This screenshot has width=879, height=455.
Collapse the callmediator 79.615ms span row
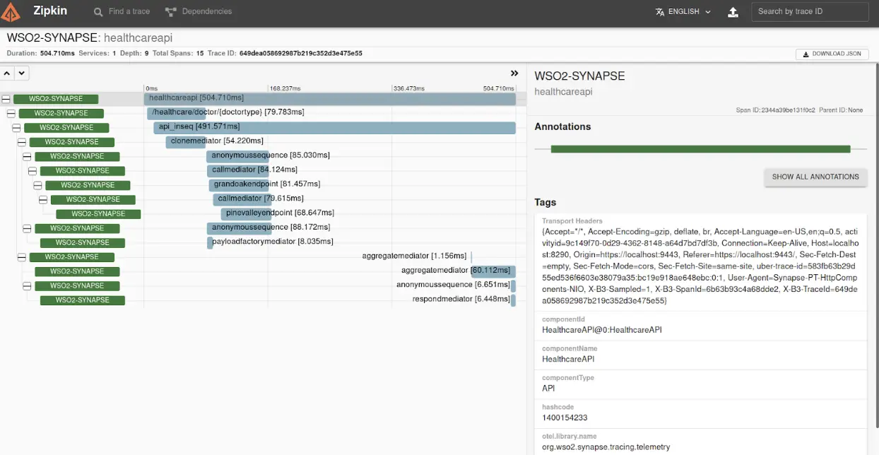[42, 200]
